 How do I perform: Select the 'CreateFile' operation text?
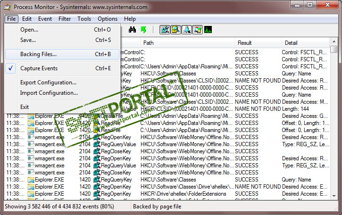point(112,116)
